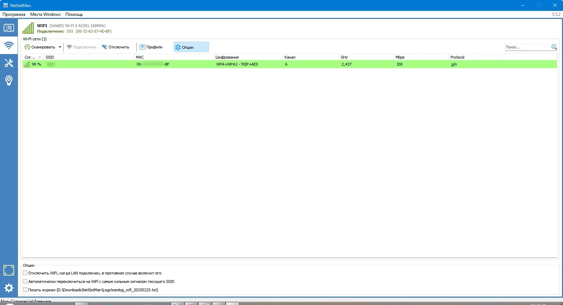Click Отключить to disconnect Wi-Fi
The image size is (563, 305).
(115, 47)
